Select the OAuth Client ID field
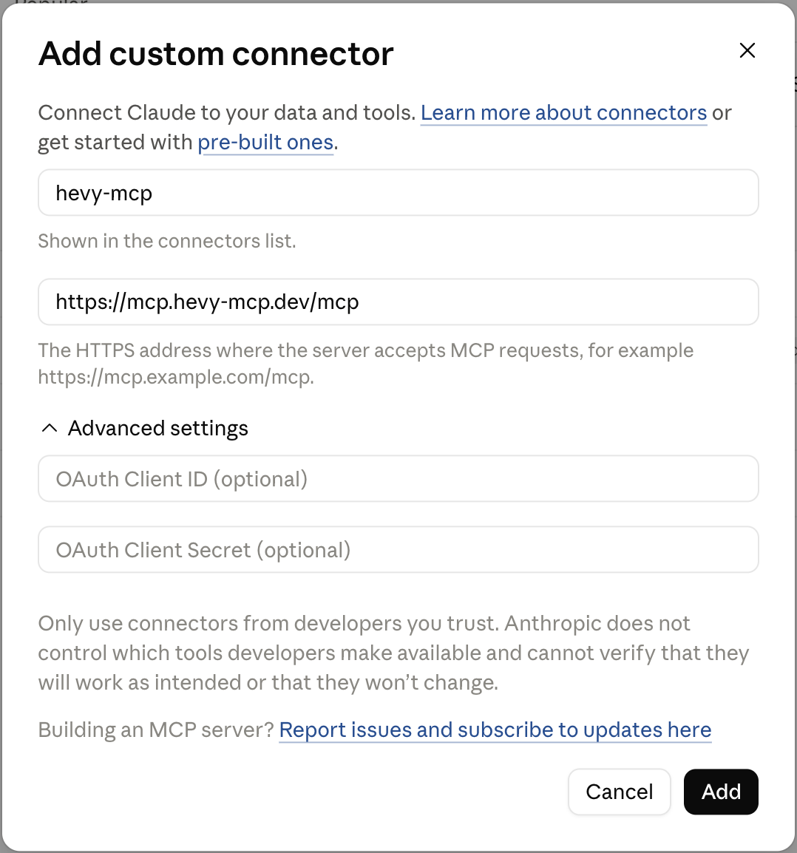The image size is (797, 853). (398, 479)
